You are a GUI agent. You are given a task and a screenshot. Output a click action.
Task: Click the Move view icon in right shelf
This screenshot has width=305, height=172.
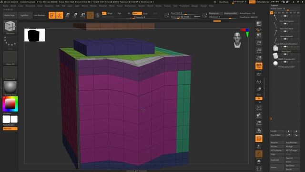[259, 116]
